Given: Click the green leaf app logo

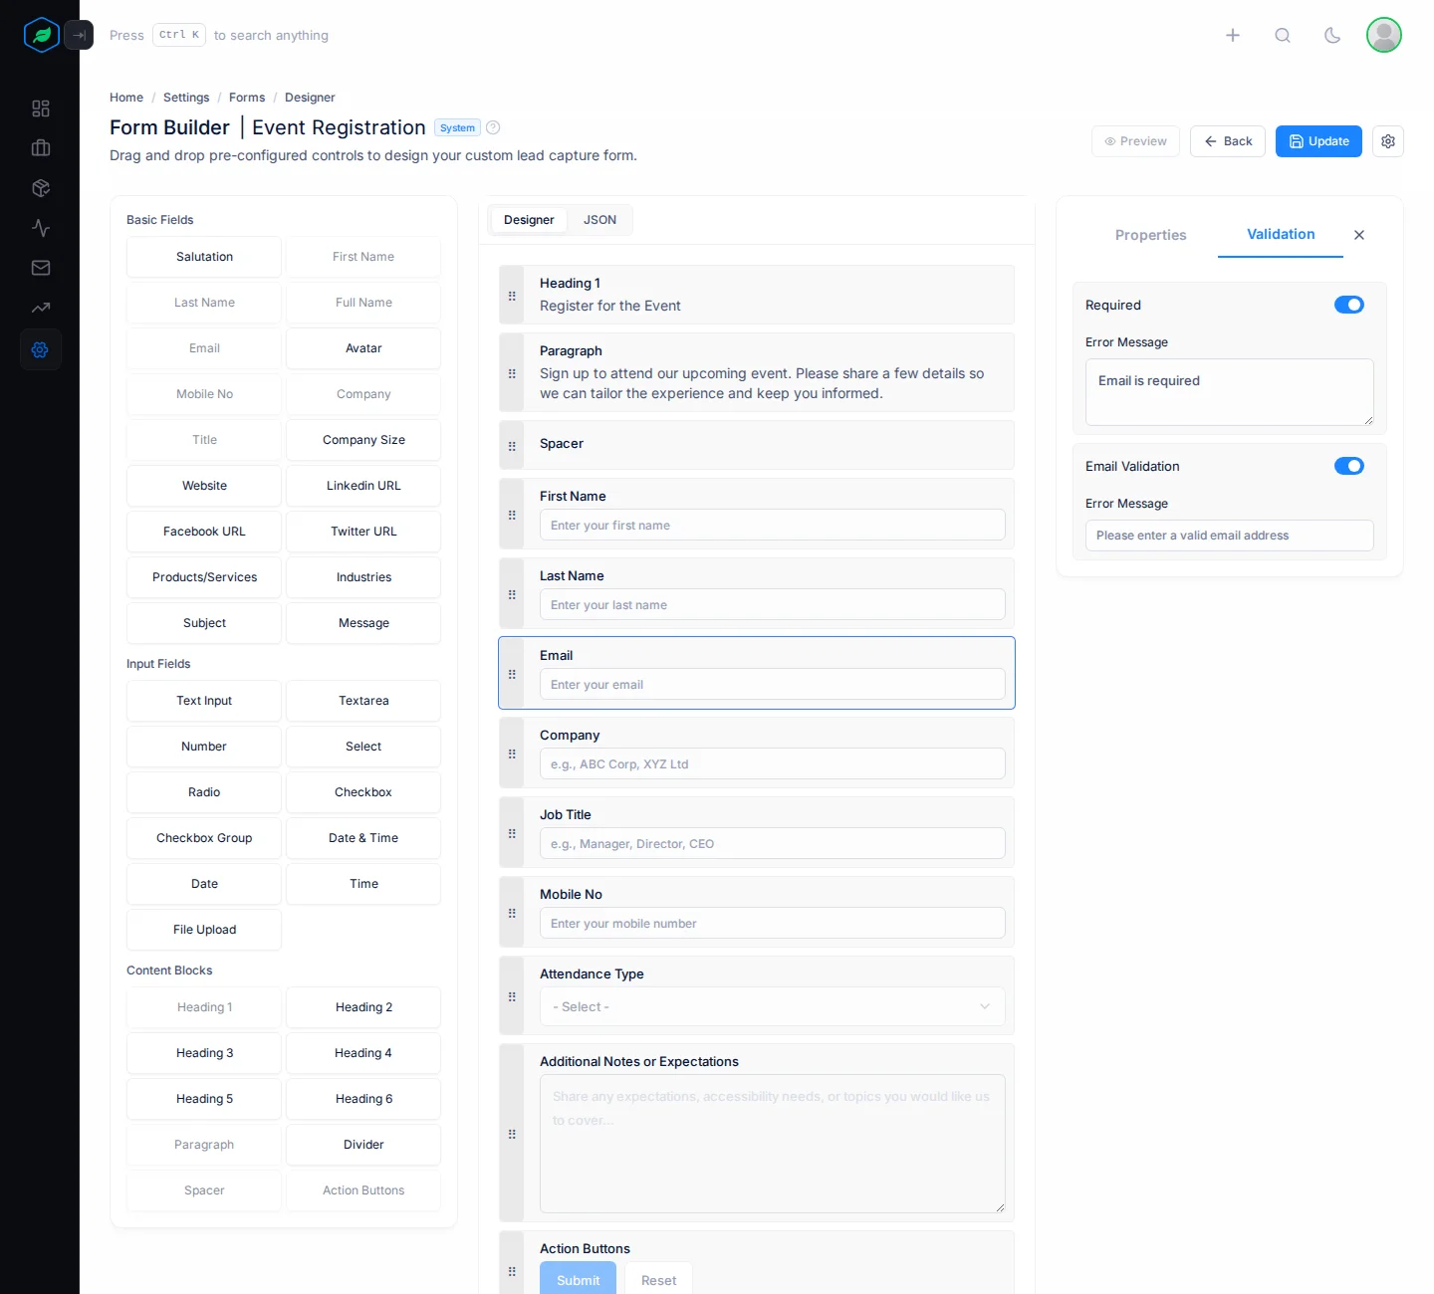Looking at the screenshot, I should pos(41,35).
